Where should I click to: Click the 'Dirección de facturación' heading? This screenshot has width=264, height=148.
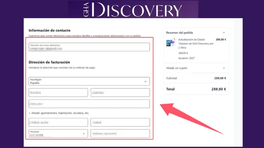pyautogui.click(x=49, y=62)
